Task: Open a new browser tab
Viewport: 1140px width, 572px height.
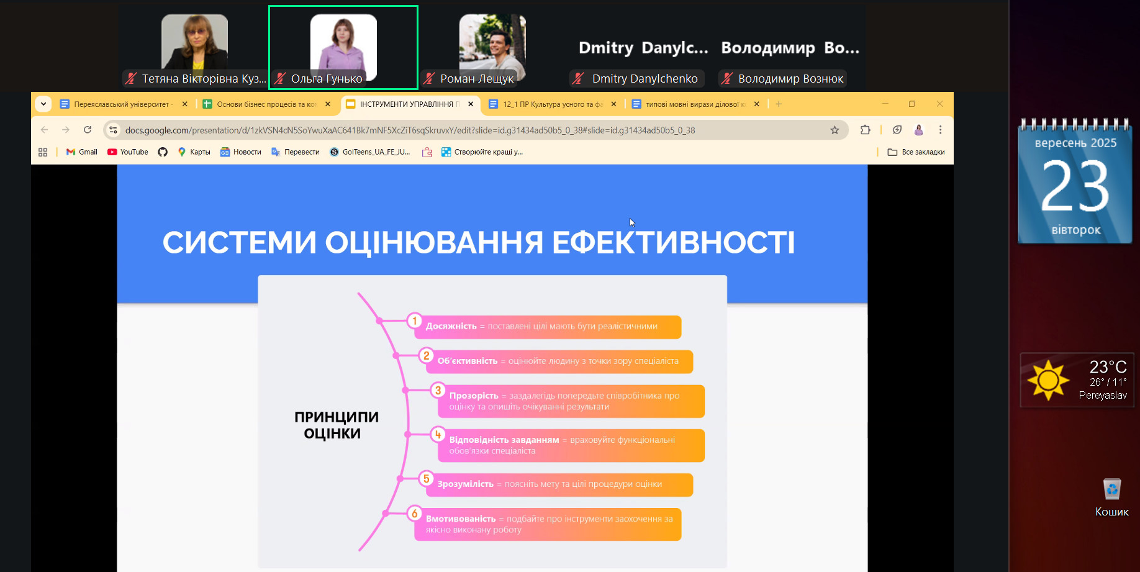Action: [779, 104]
